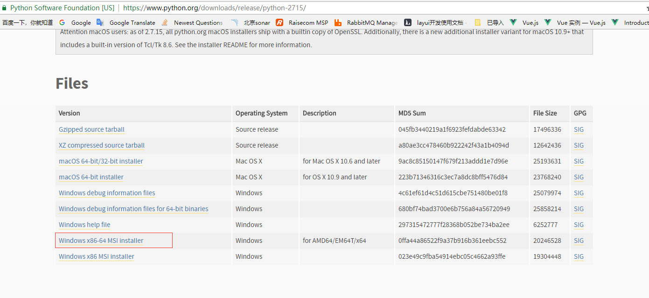Click file size 20246528
The width and height of the screenshot is (649, 298).
(547, 241)
